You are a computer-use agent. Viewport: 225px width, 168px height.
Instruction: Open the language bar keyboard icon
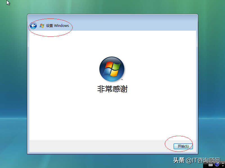211,165
